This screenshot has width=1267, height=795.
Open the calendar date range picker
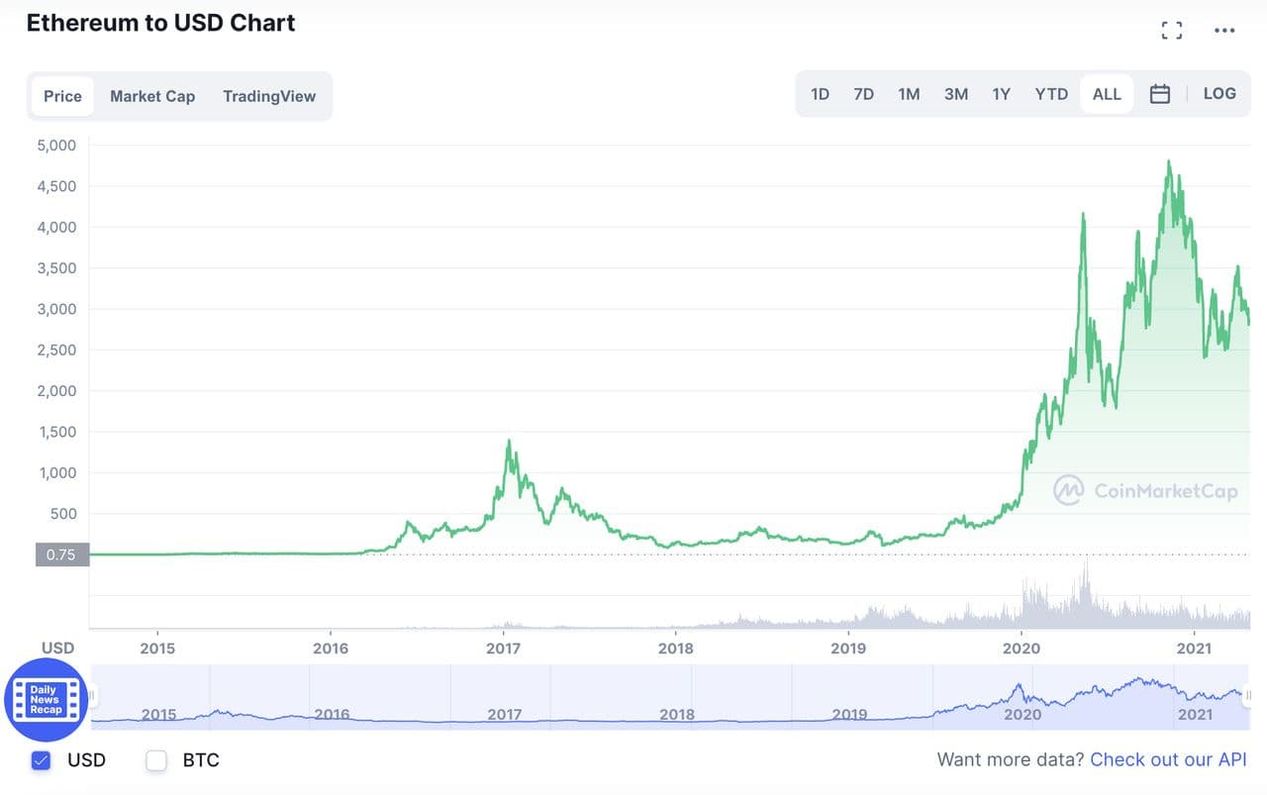pos(1160,94)
